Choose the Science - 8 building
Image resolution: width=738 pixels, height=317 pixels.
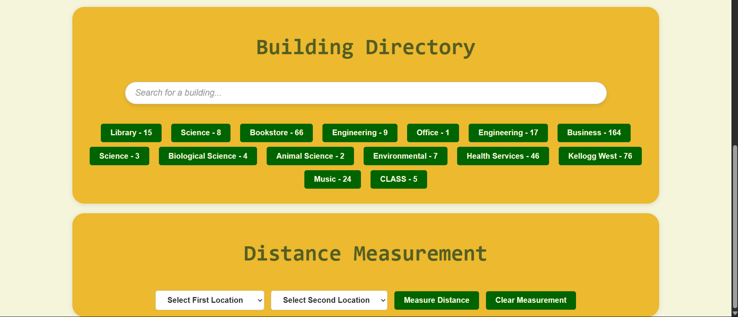click(x=201, y=133)
